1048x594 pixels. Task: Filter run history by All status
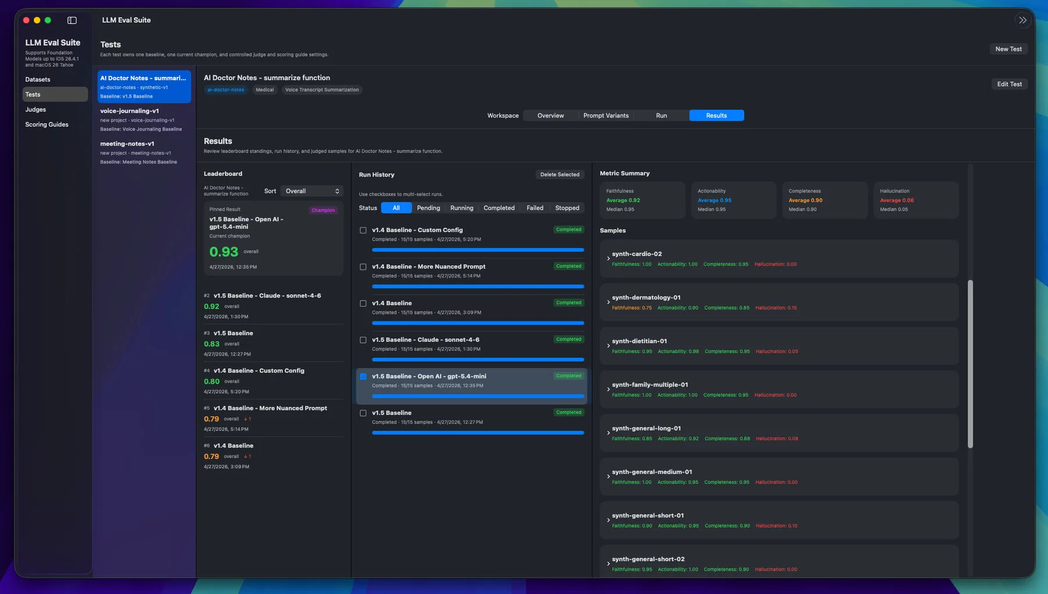click(x=396, y=208)
